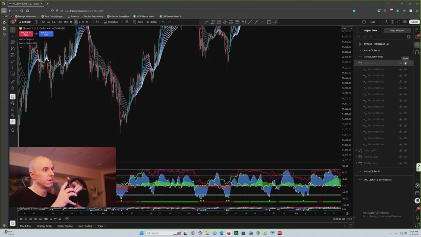This screenshot has height=237, width=421.
Task: Select BTCUSD - COINBASE, 4h tree row
Action: click(376, 44)
